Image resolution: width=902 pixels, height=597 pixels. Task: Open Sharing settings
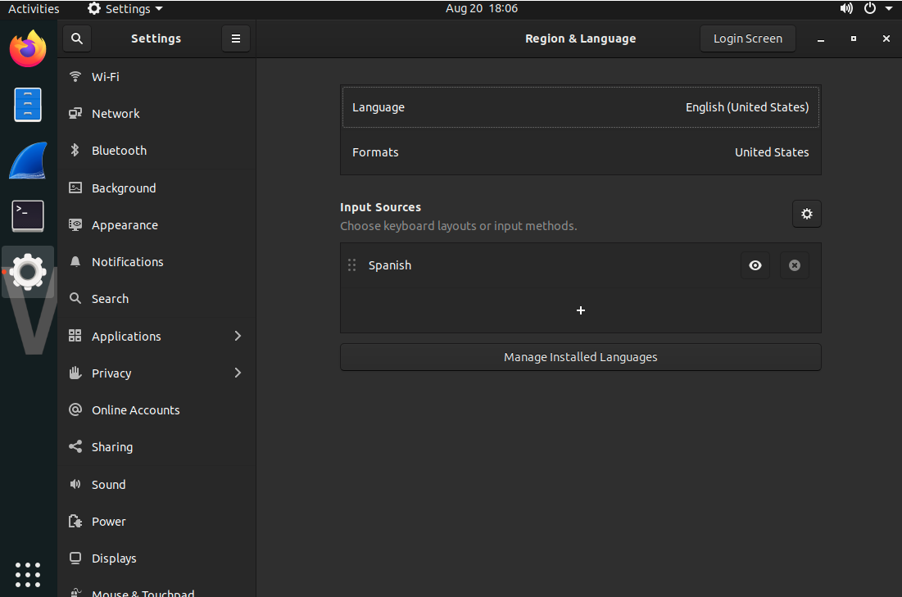[x=156, y=447]
